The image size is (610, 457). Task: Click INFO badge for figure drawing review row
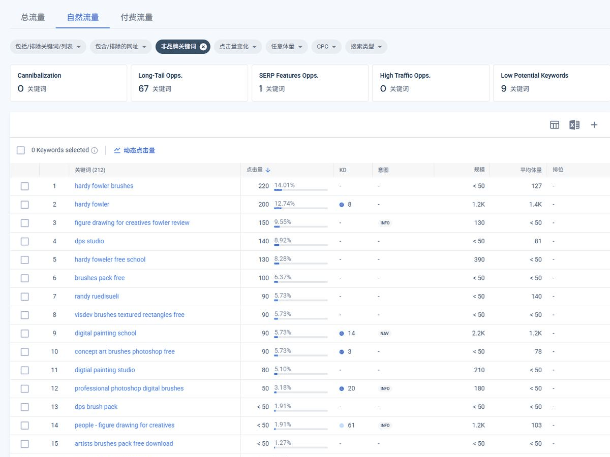[385, 223]
